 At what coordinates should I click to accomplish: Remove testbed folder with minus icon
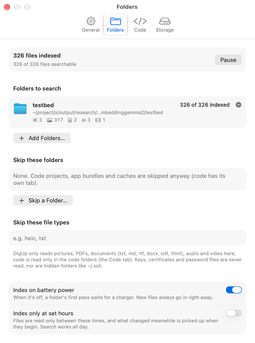(x=238, y=105)
